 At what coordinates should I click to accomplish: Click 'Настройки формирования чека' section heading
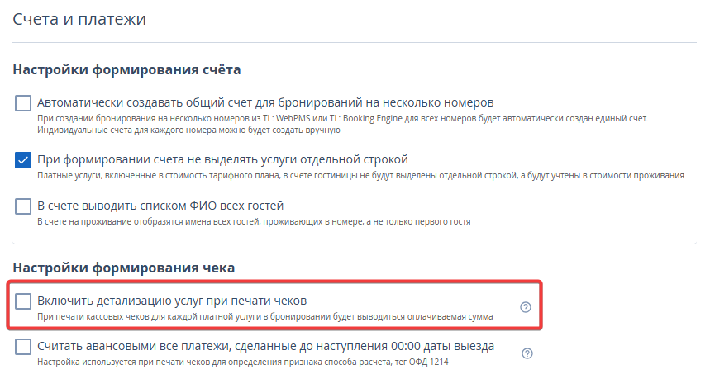(x=124, y=268)
